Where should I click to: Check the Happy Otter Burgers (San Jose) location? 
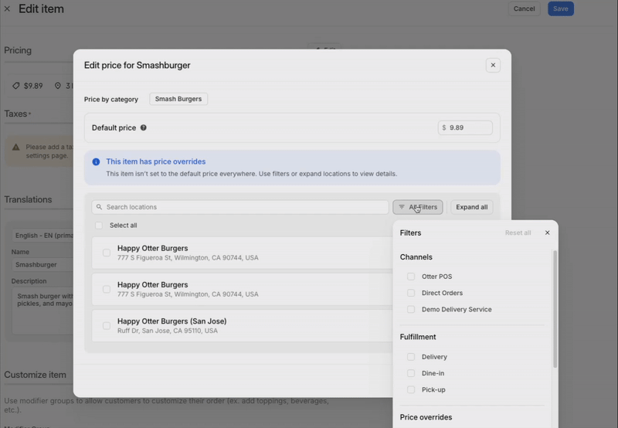tap(107, 325)
